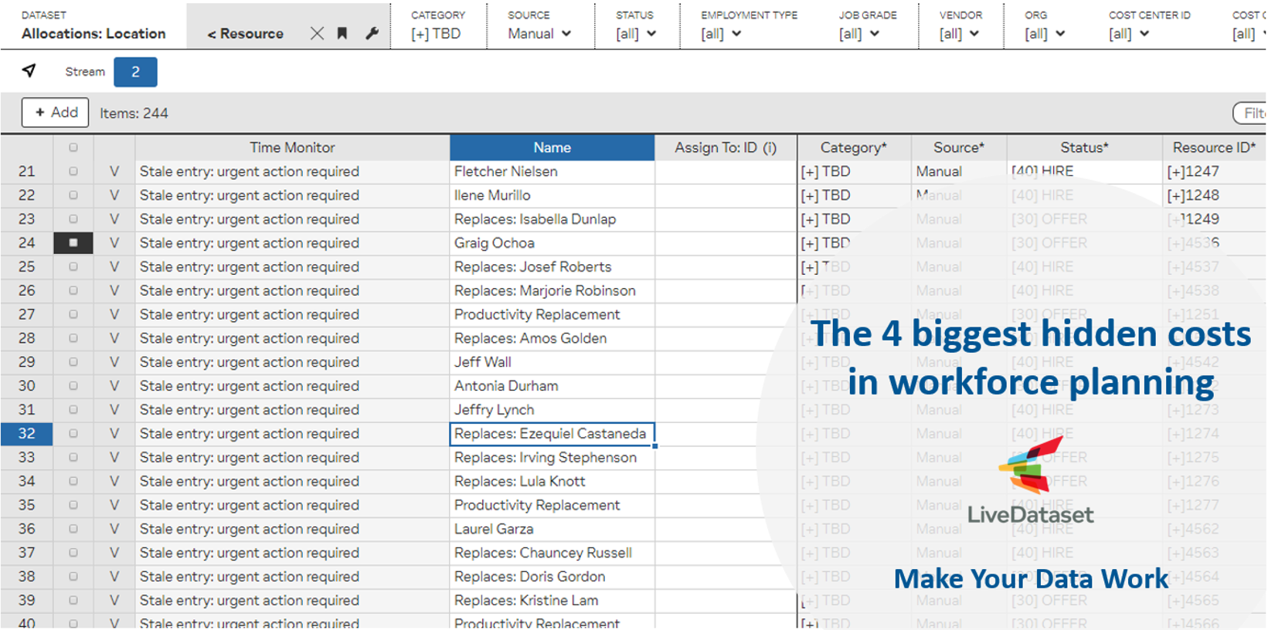Screen dimensions: 1268x630
Task: Click the Source* column header
Action: point(959,147)
